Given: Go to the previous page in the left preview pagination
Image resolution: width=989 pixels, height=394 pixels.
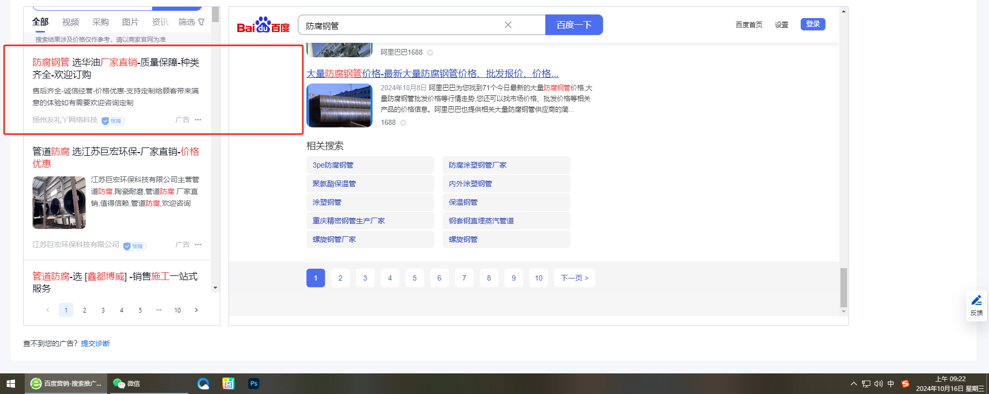Looking at the screenshot, I should click(48, 310).
